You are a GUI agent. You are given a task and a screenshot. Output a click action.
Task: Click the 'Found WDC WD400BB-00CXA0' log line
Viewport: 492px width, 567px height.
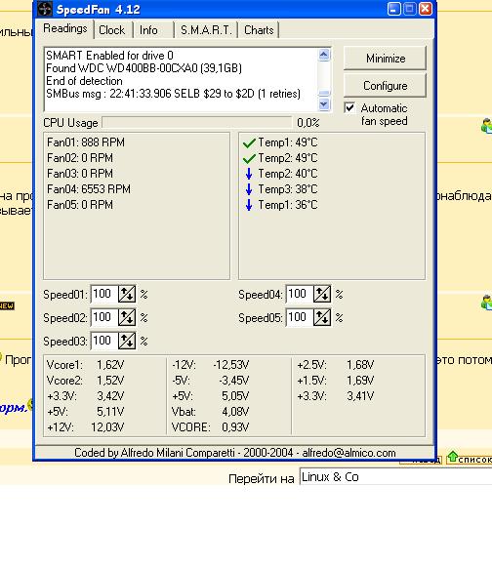click(x=143, y=68)
